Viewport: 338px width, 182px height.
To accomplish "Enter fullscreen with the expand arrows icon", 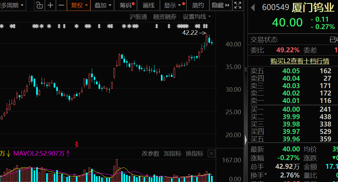I will 238,5.
